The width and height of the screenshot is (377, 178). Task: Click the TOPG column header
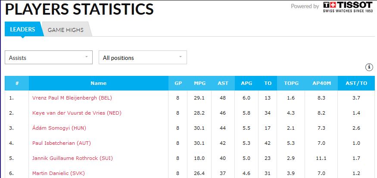pyautogui.click(x=291, y=83)
